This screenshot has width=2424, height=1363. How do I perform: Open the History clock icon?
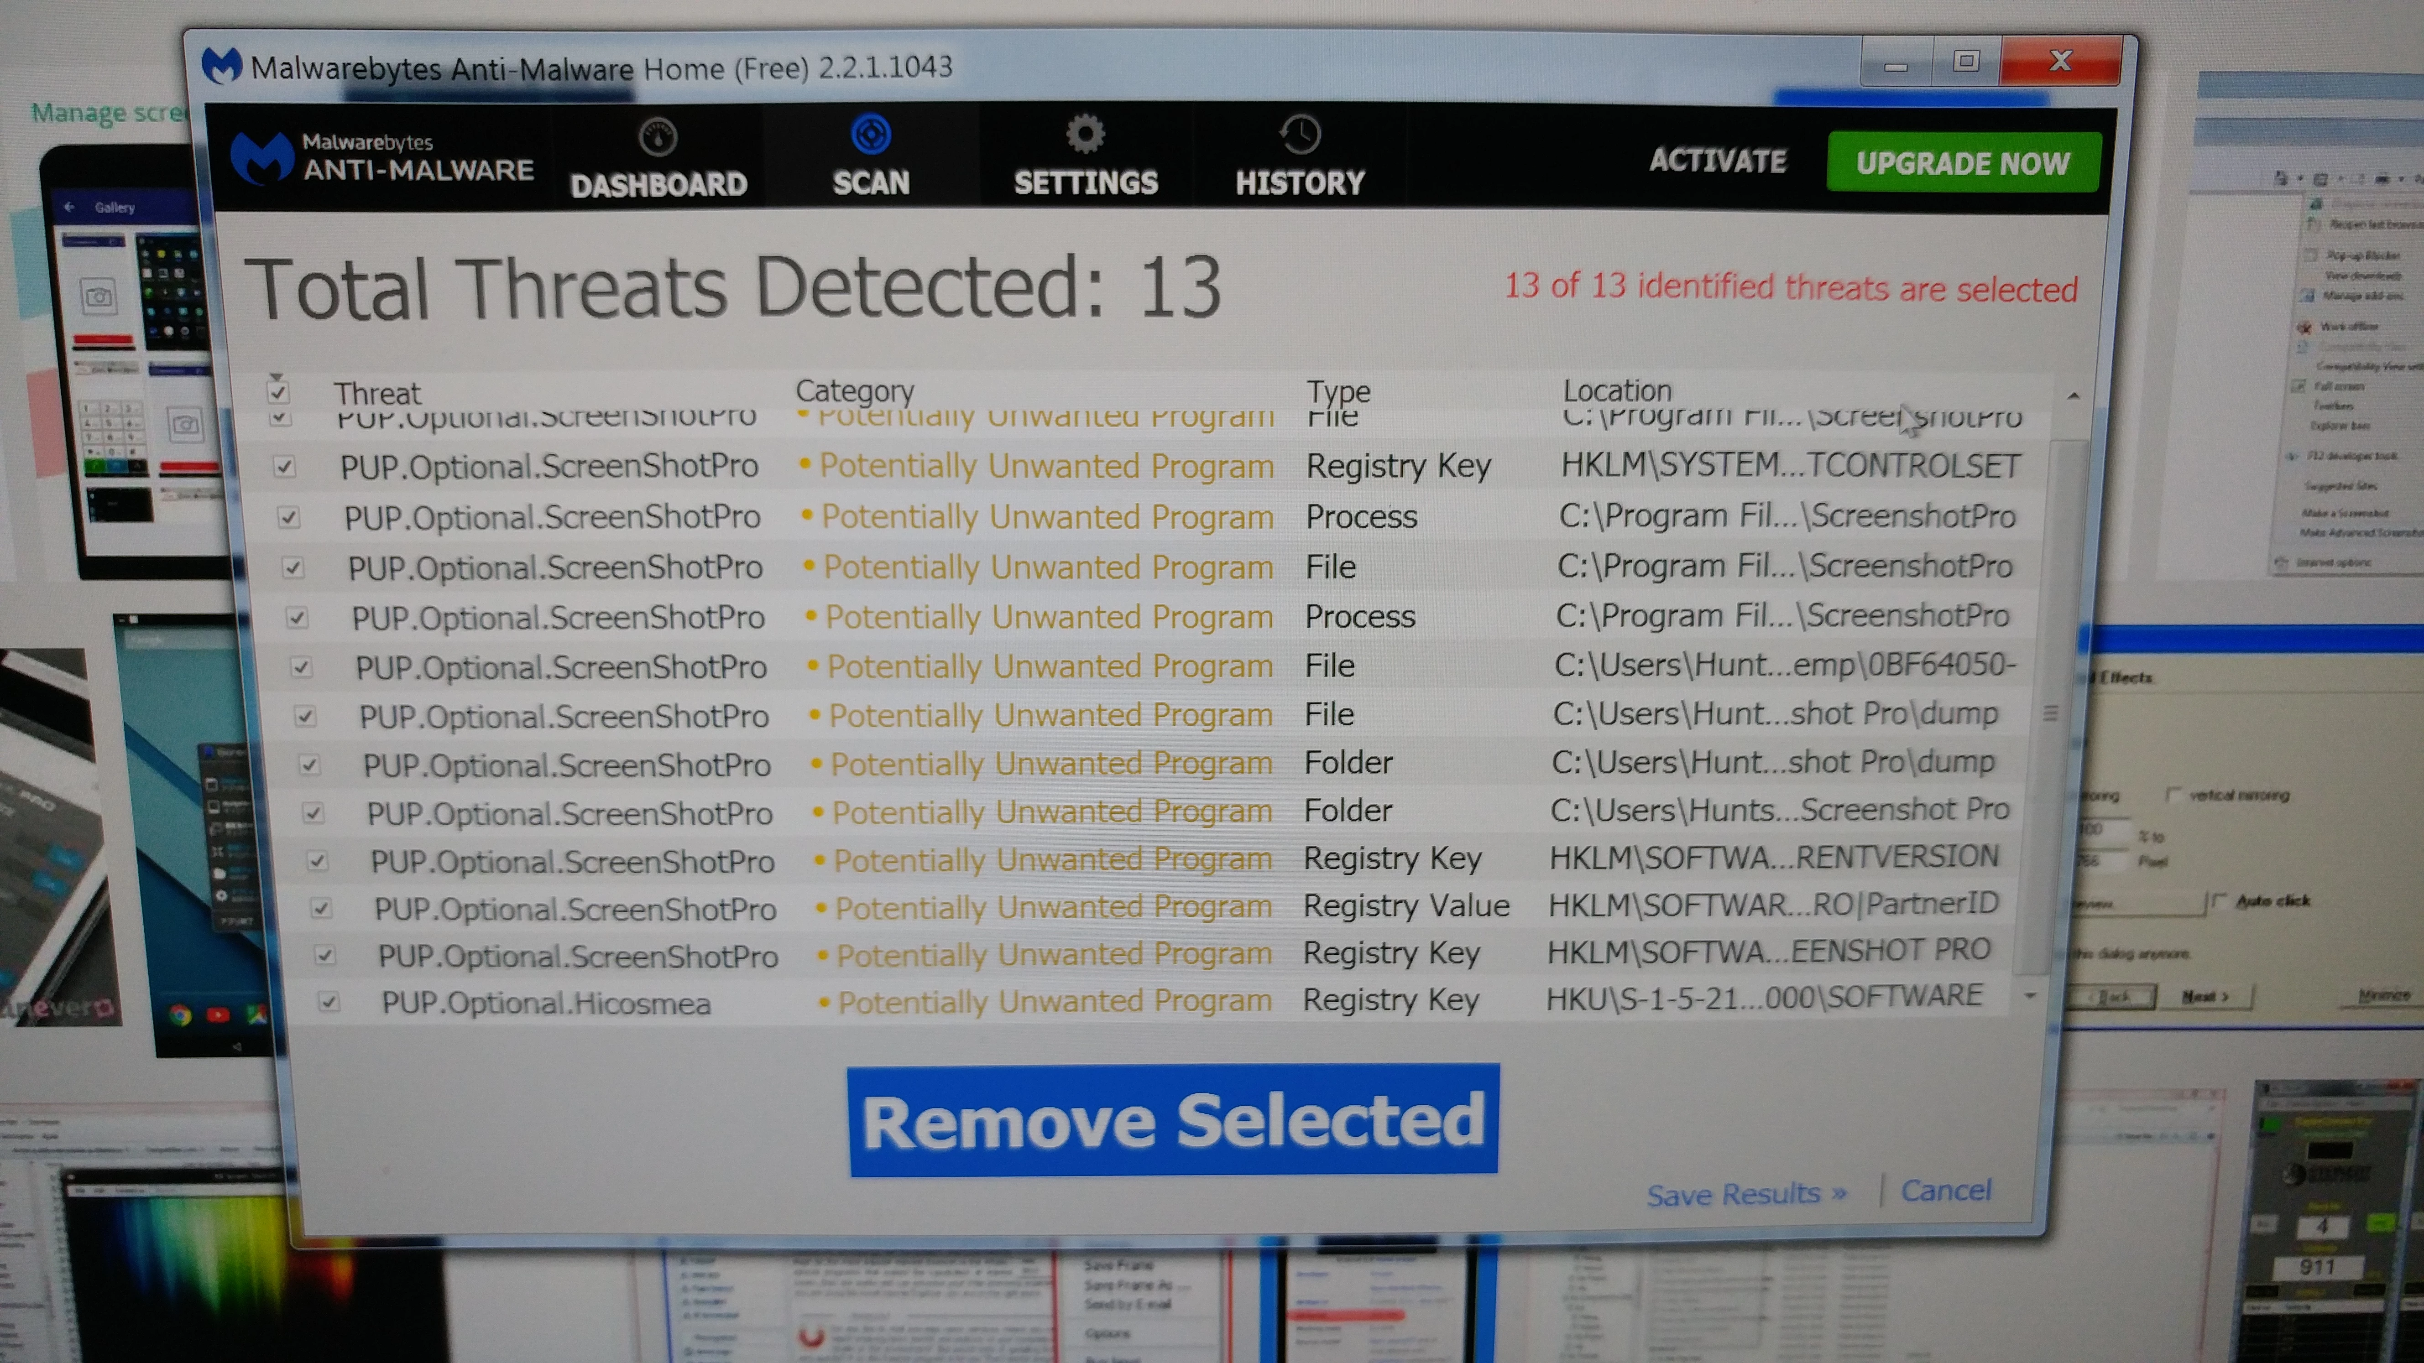(1301, 135)
